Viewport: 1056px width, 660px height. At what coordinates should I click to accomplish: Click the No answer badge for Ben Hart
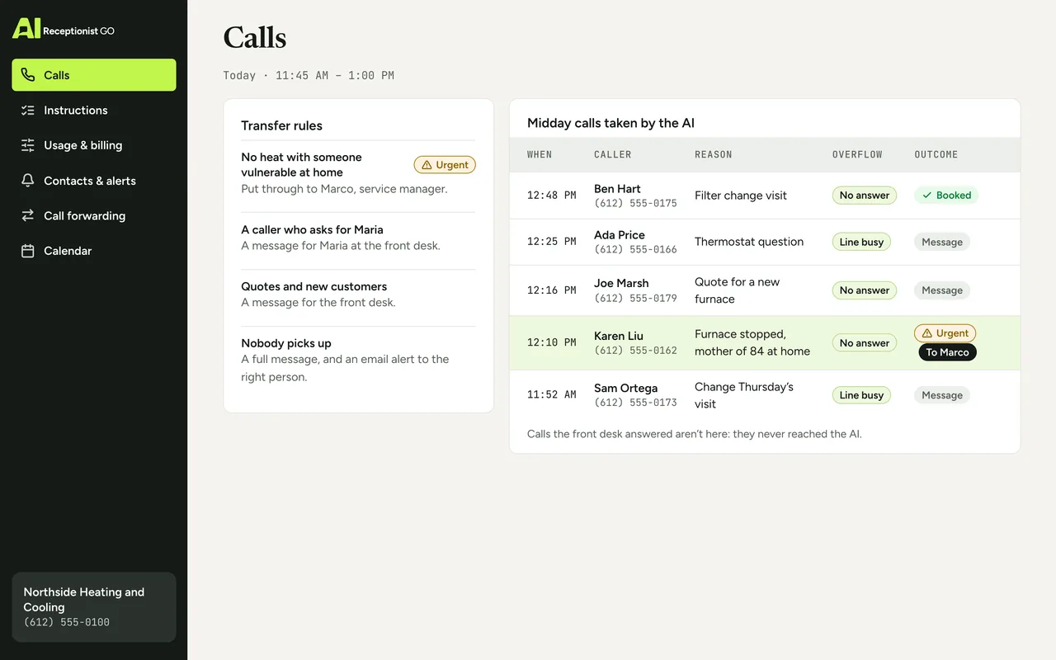pos(865,196)
